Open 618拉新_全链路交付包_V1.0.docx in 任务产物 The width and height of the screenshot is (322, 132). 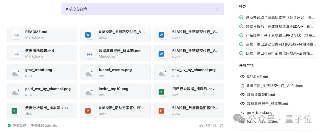click(275, 86)
